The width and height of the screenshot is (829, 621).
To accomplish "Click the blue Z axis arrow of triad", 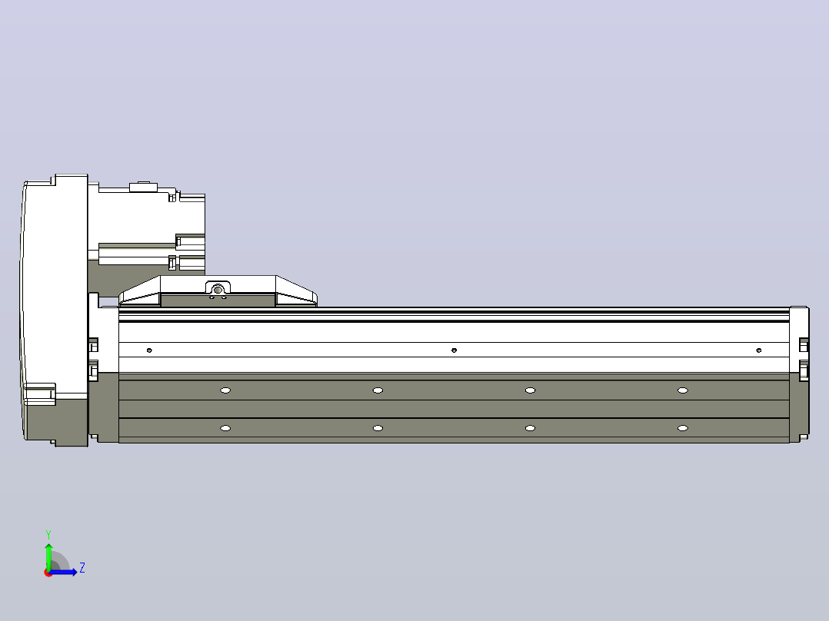I will click(65, 572).
